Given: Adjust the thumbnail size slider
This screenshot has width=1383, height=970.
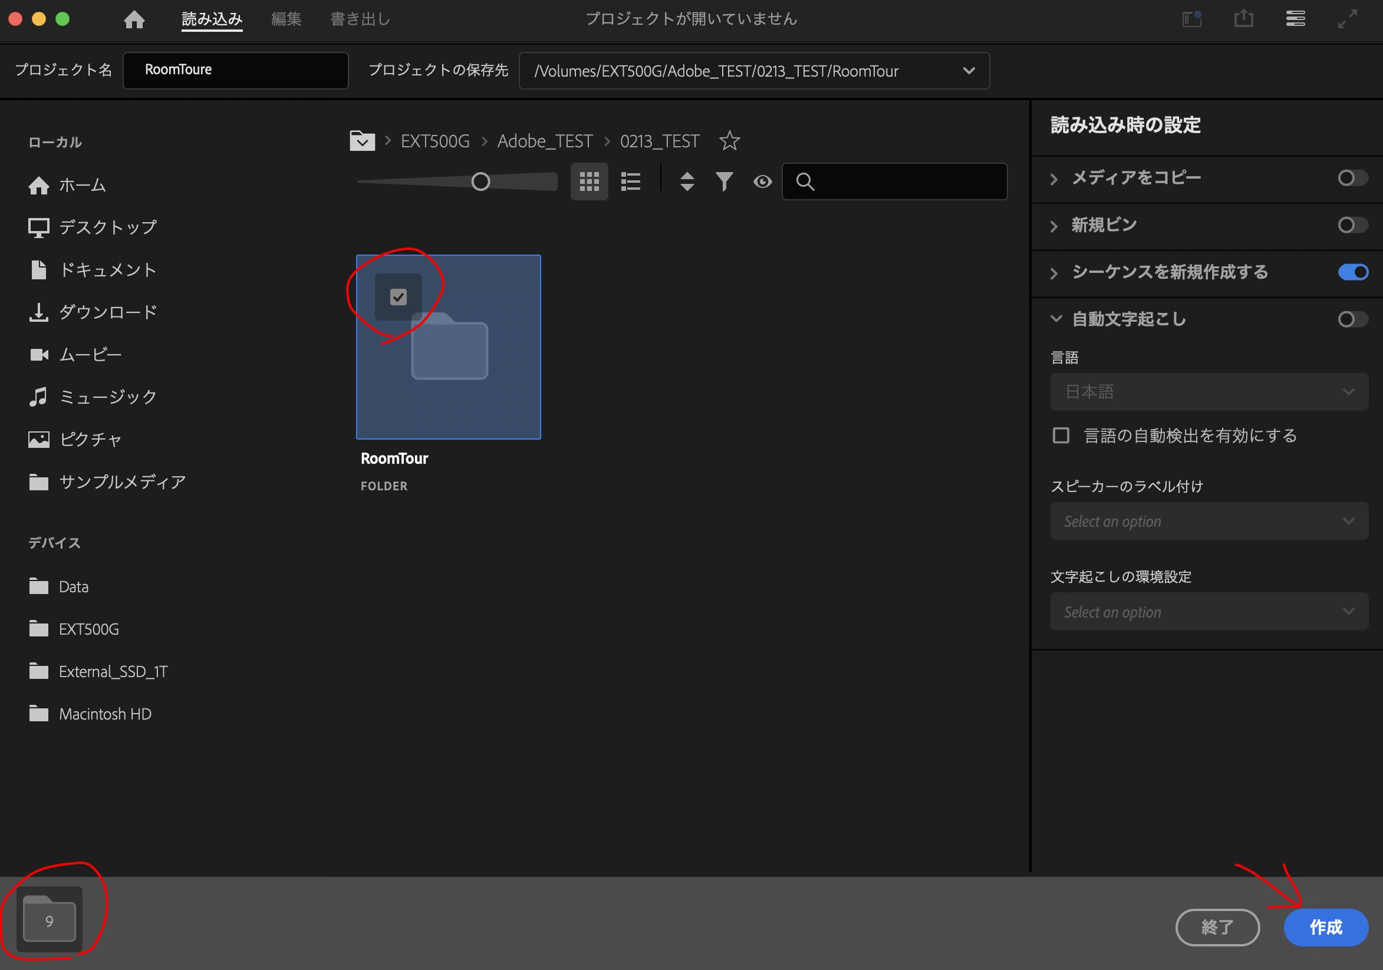Looking at the screenshot, I should [x=480, y=182].
